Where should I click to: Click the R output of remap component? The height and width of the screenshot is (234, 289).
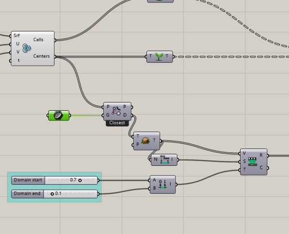tap(261, 155)
